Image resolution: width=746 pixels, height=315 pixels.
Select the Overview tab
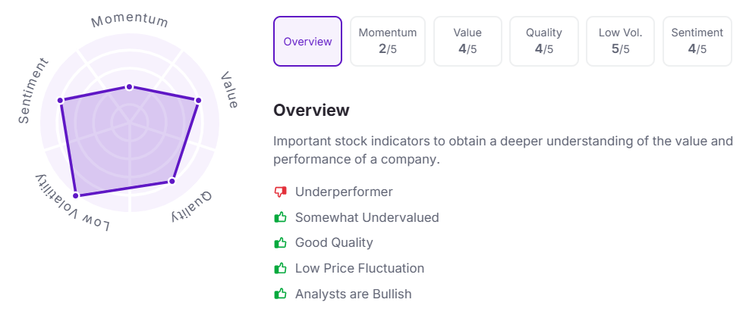(x=307, y=42)
